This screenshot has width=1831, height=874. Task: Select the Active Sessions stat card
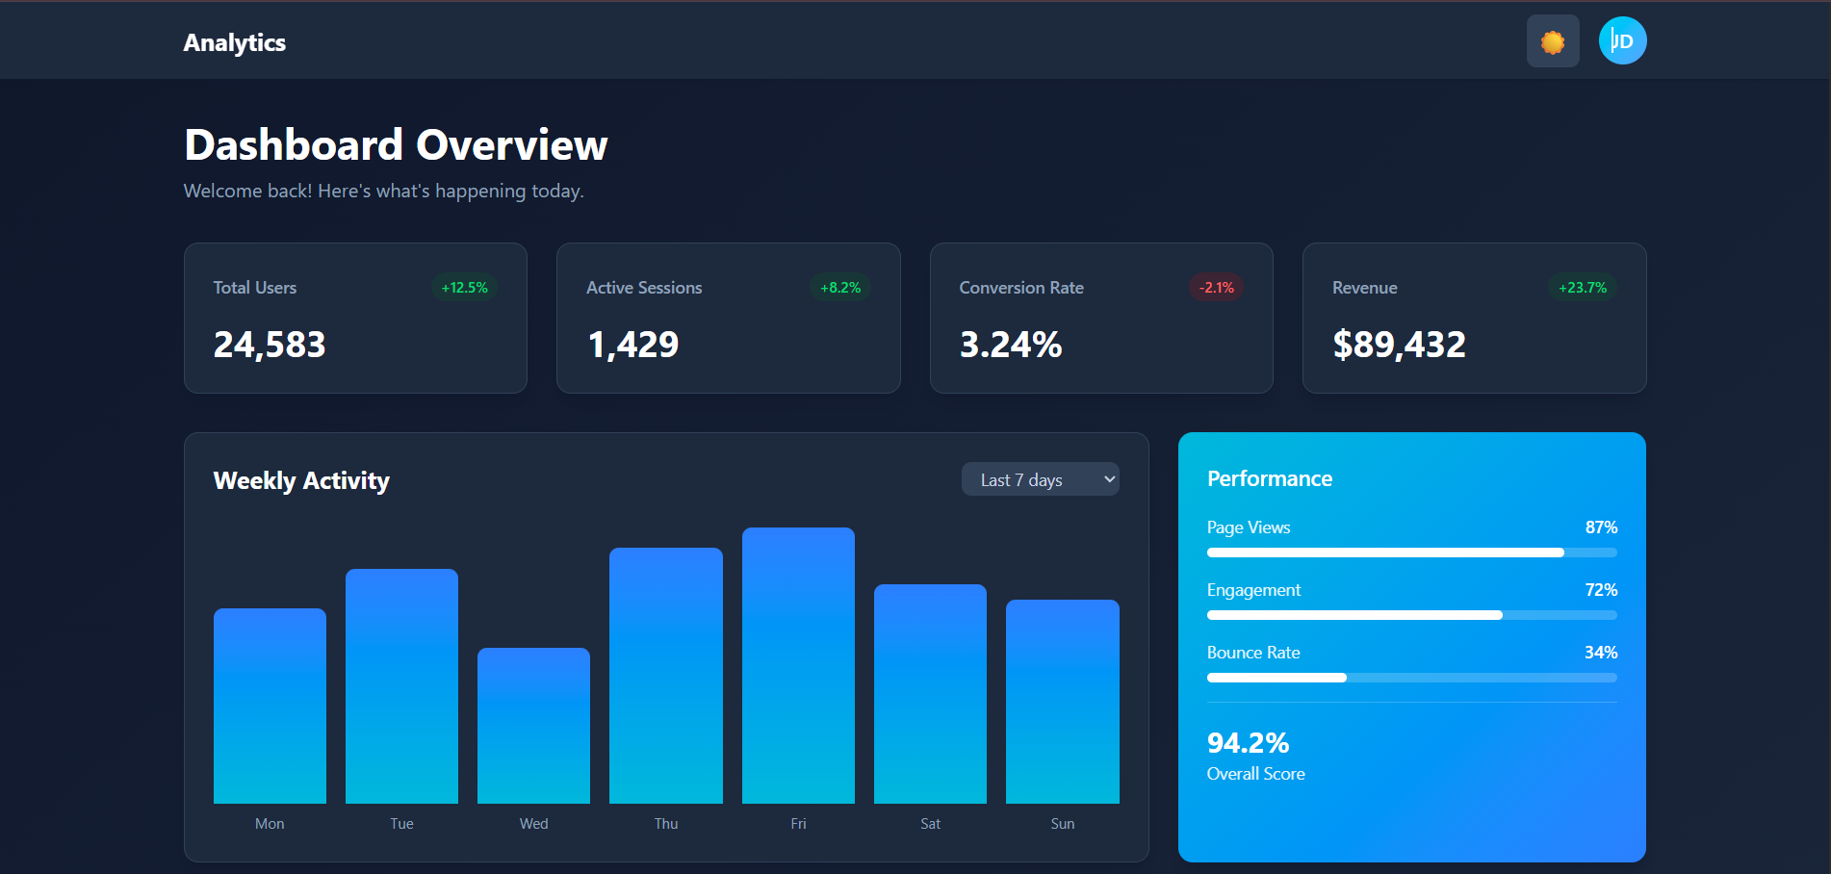pyautogui.click(x=728, y=318)
